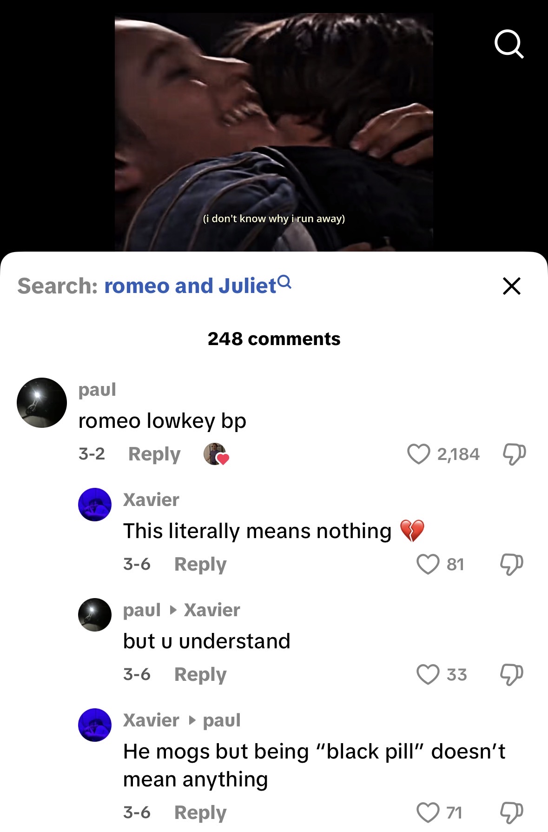Open Xavier's username on first reply
The width and height of the screenshot is (548, 832).
click(x=151, y=500)
